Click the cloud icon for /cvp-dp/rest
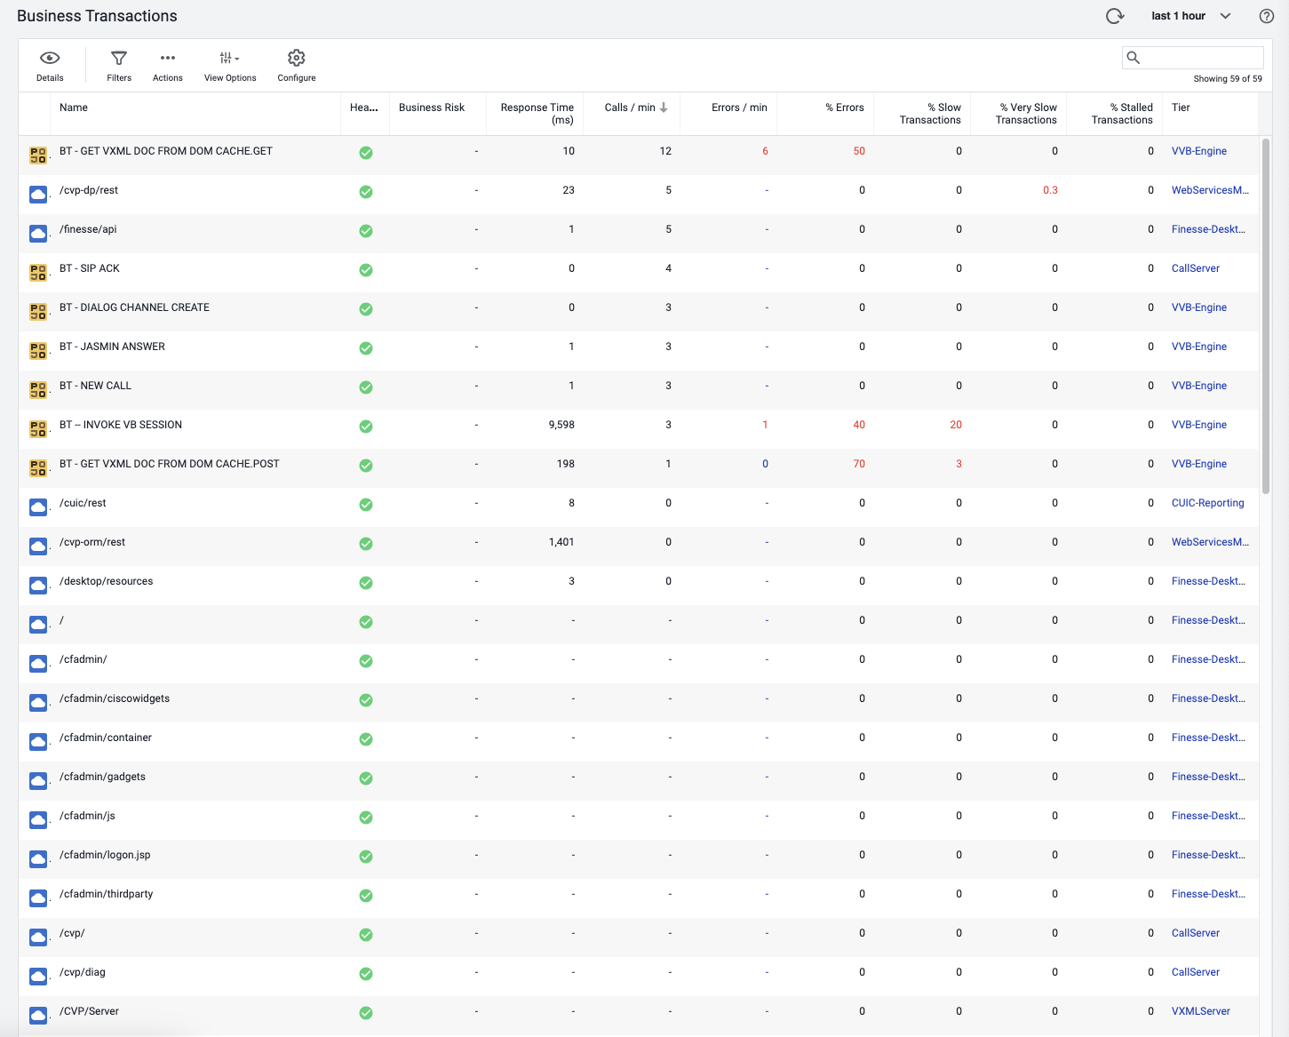 [38, 195]
